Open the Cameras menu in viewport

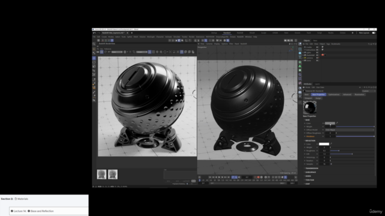[x=209, y=44]
